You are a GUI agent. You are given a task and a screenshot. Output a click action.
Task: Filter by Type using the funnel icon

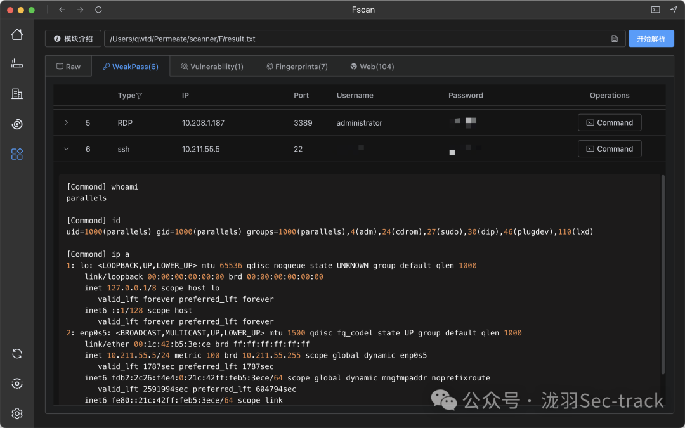pyautogui.click(x=140, y=96)
